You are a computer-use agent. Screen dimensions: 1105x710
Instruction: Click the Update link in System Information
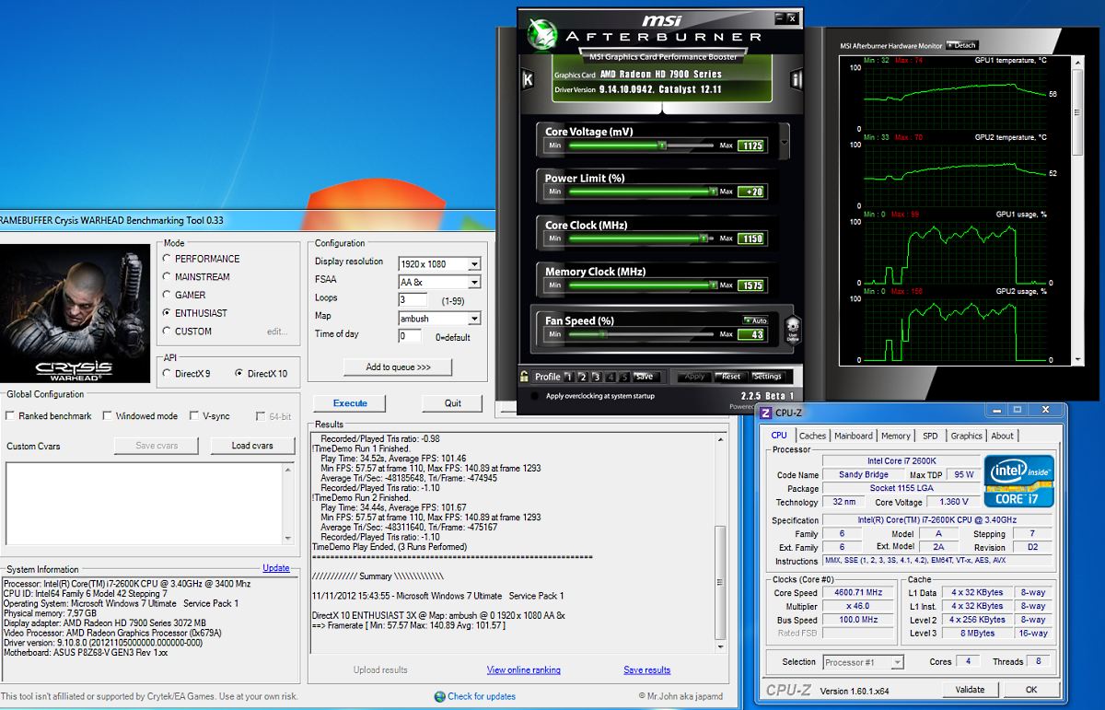[276, 568]
